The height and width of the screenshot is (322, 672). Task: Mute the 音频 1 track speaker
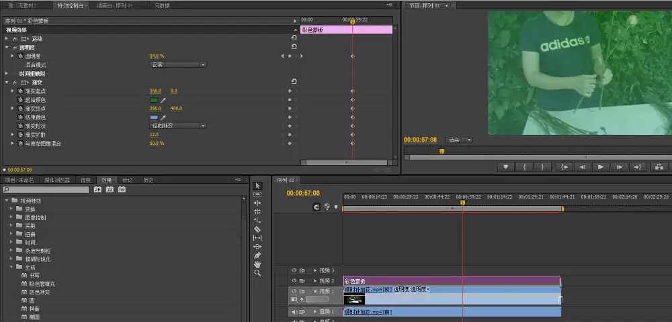point(294,312)
